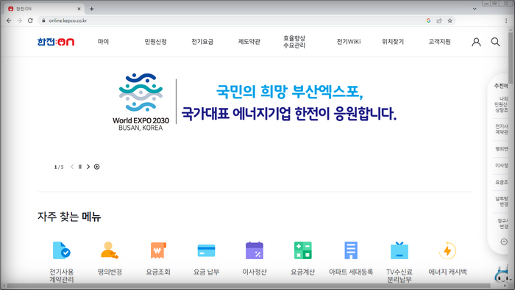Show next banner slide
The width and height of the screenshot is (515, 290).
pyautogui.click(x=88, y=167)
